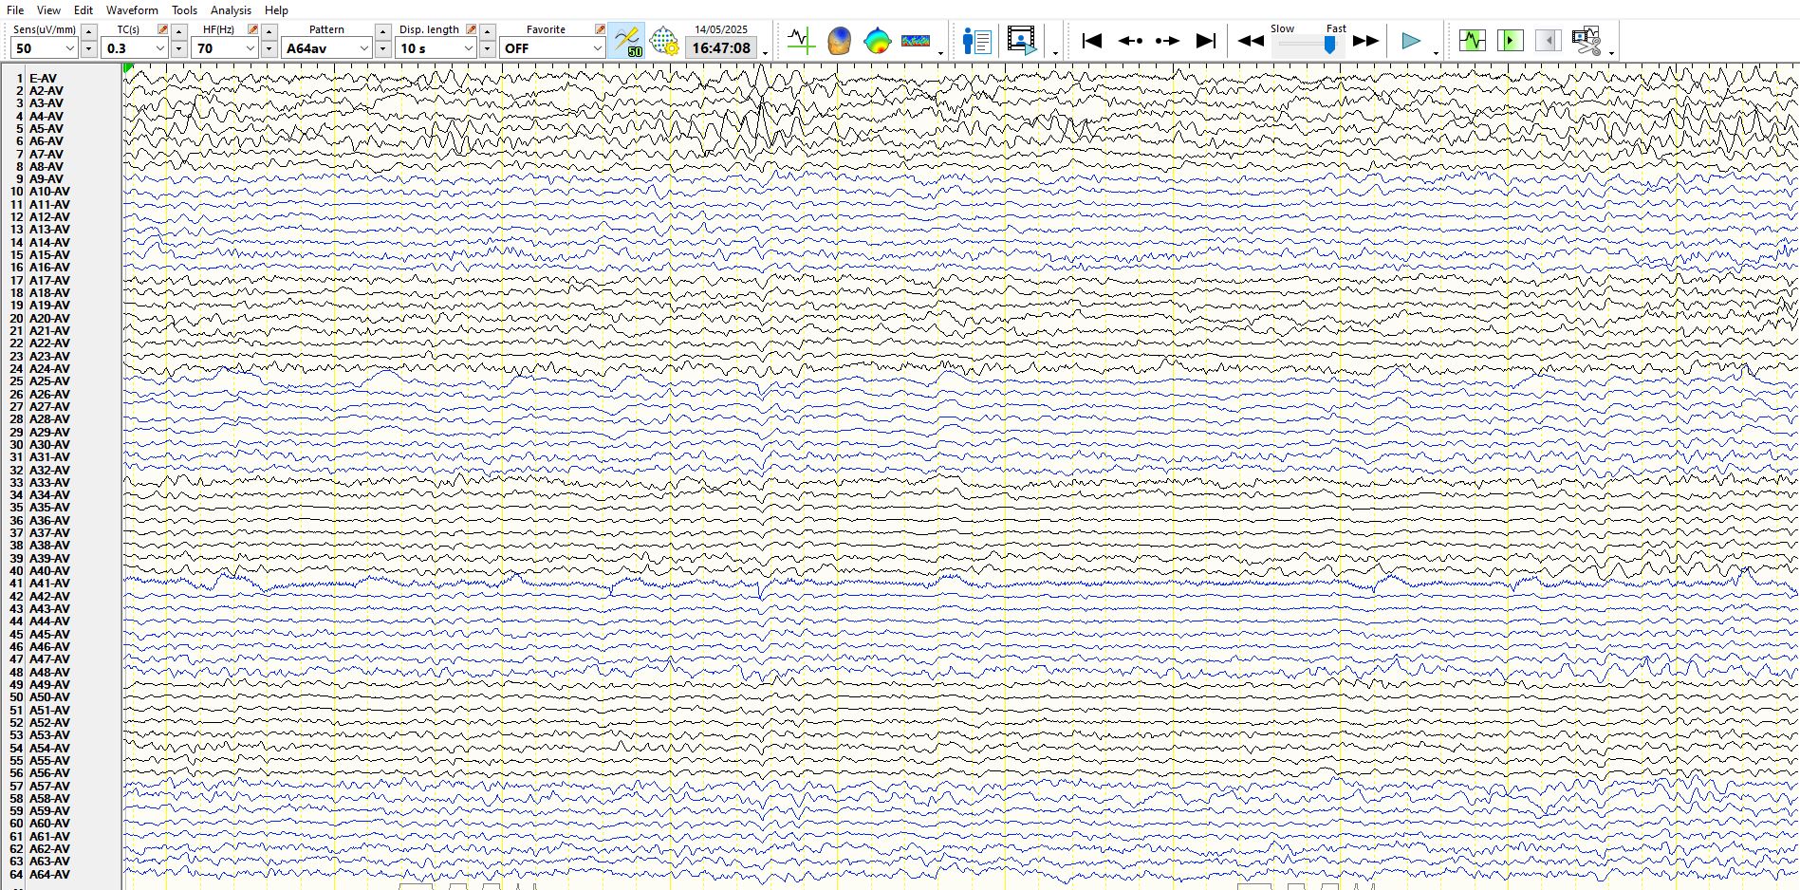
Task: Open the 3D head voltage map
Action: [839, 41]
